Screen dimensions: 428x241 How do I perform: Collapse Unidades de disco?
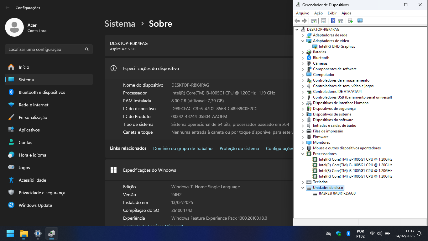click(x=303, y=188)
